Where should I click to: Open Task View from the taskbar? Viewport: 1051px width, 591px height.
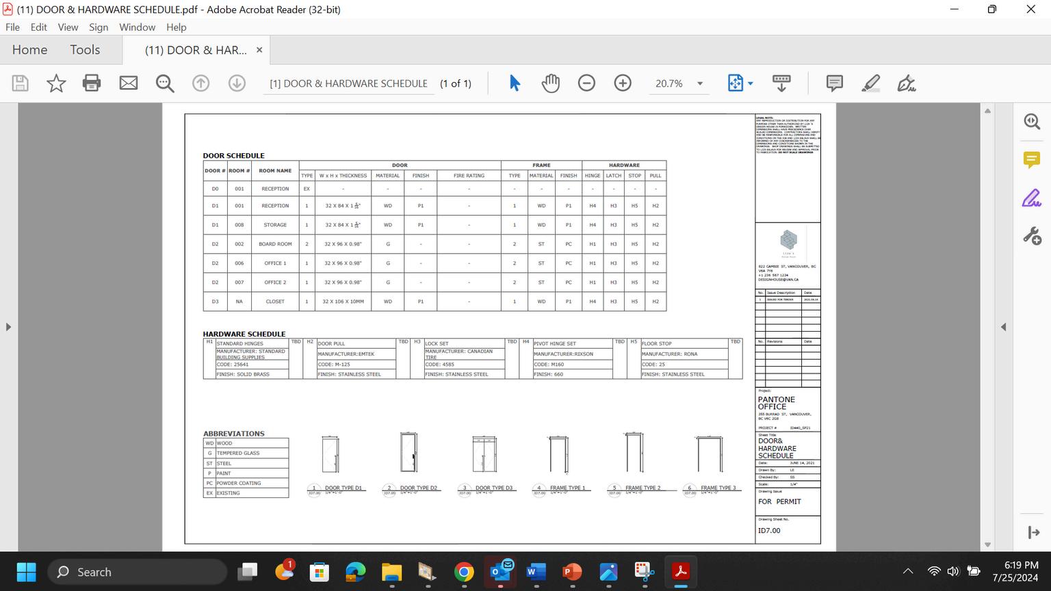tap(248, 572)
